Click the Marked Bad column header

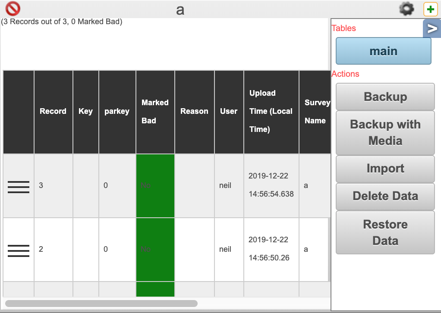pyautogui.click(x=155, y=111)
